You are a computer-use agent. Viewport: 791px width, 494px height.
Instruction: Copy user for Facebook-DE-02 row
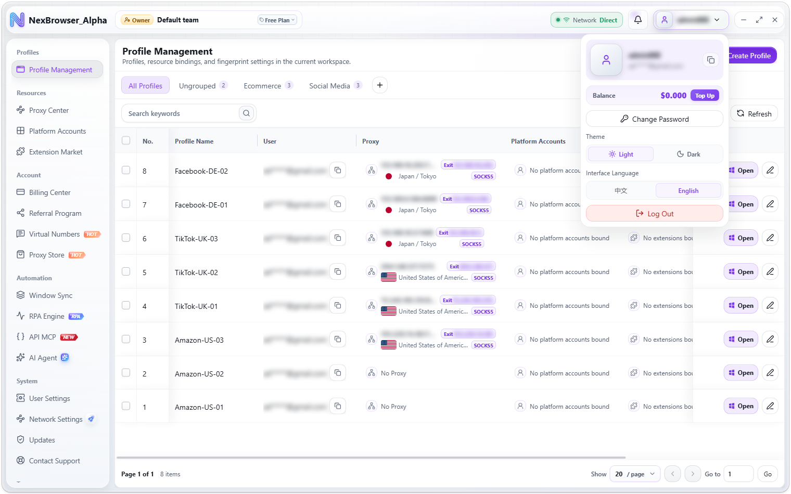[x=338, y=171]
